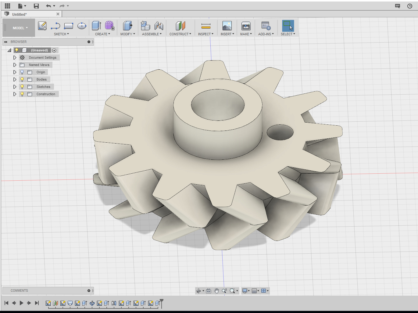418x313 pixels.
Task: Click the Select tool icon
Action: click(288, 26)
